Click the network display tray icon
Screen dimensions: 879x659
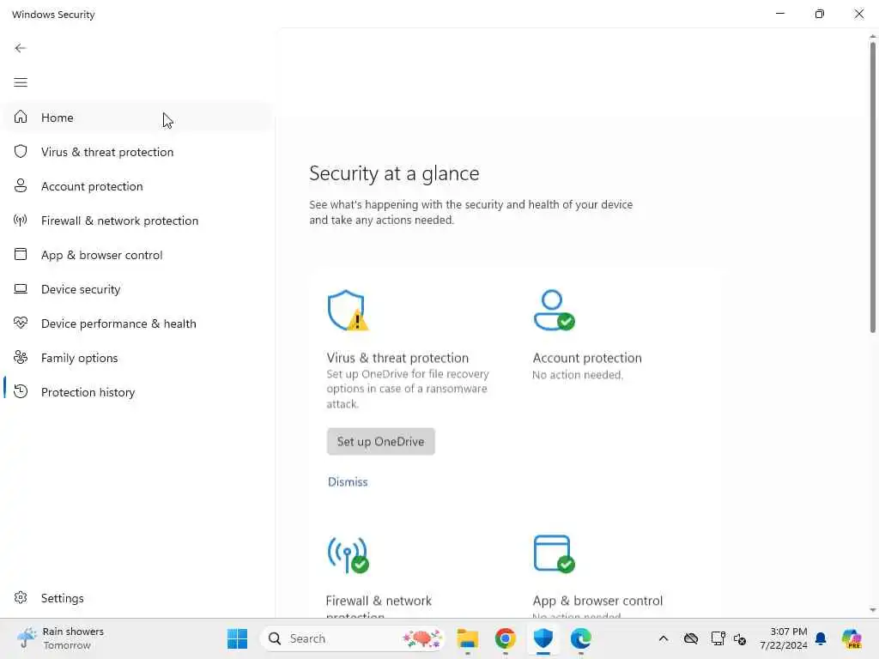pos(718,638)
